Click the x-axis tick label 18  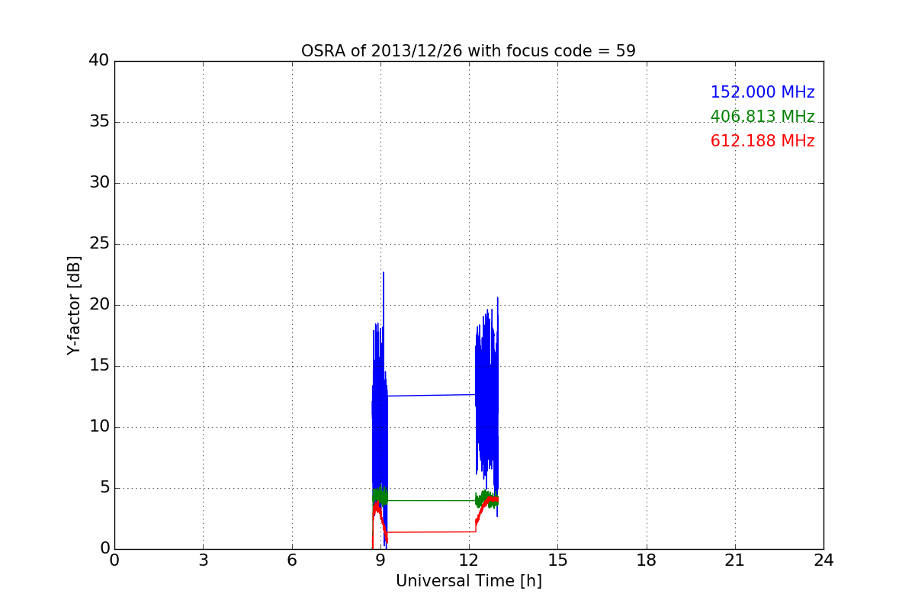click(647, 560)
